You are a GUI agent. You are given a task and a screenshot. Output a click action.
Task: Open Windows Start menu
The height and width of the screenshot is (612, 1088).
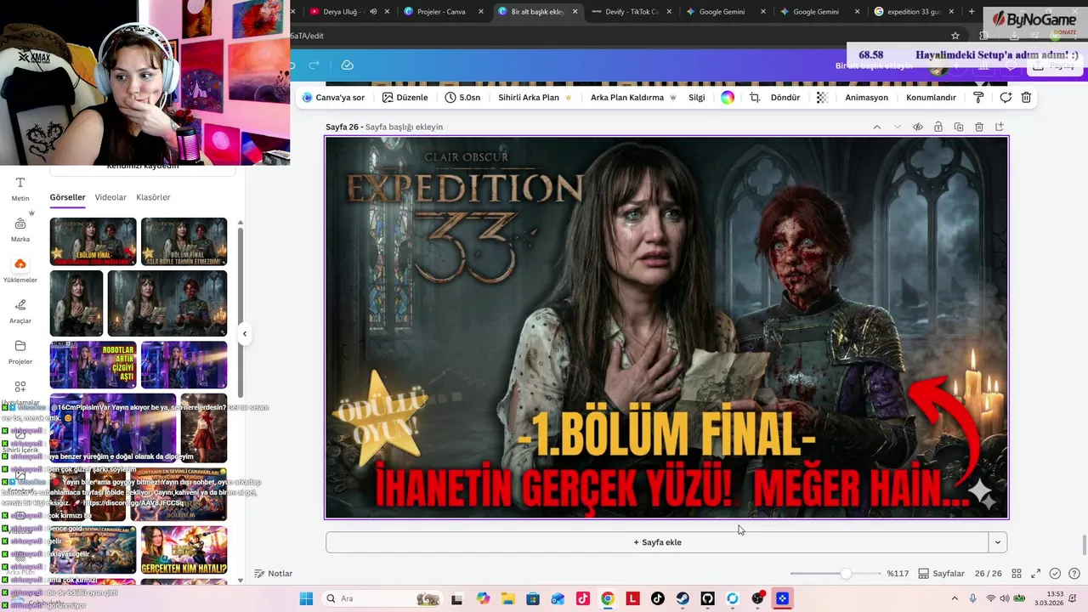click(306, 598)
